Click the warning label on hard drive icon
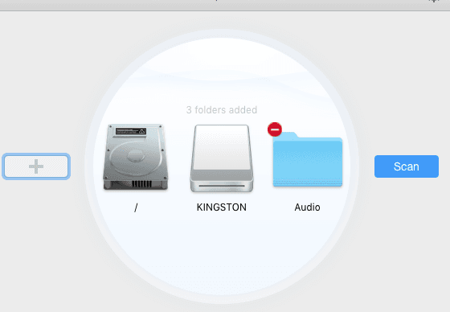This screenshot has width=450, height=312. pos(131,131)
